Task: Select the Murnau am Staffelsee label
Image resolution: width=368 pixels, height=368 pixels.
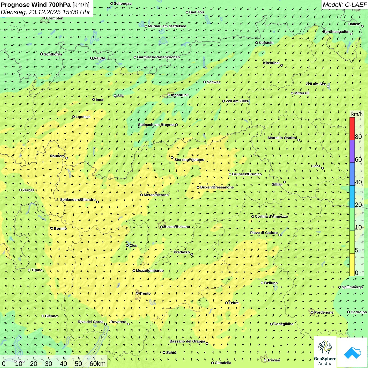Action: point(167,26)
